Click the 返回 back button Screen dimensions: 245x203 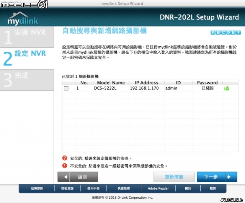click(78, 177)
